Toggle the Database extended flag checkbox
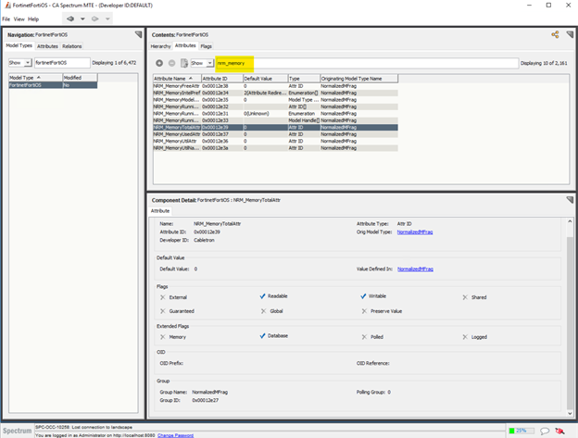The image size is (578, 438). (263, 337)
